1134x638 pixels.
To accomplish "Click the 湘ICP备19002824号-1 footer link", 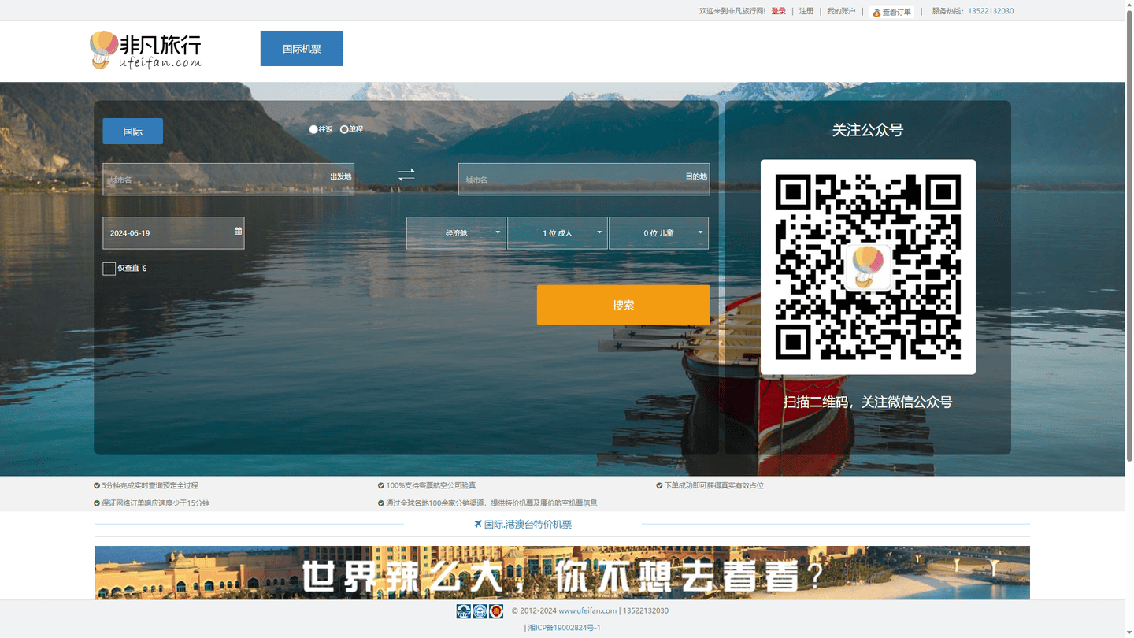I will click(564, 628).
